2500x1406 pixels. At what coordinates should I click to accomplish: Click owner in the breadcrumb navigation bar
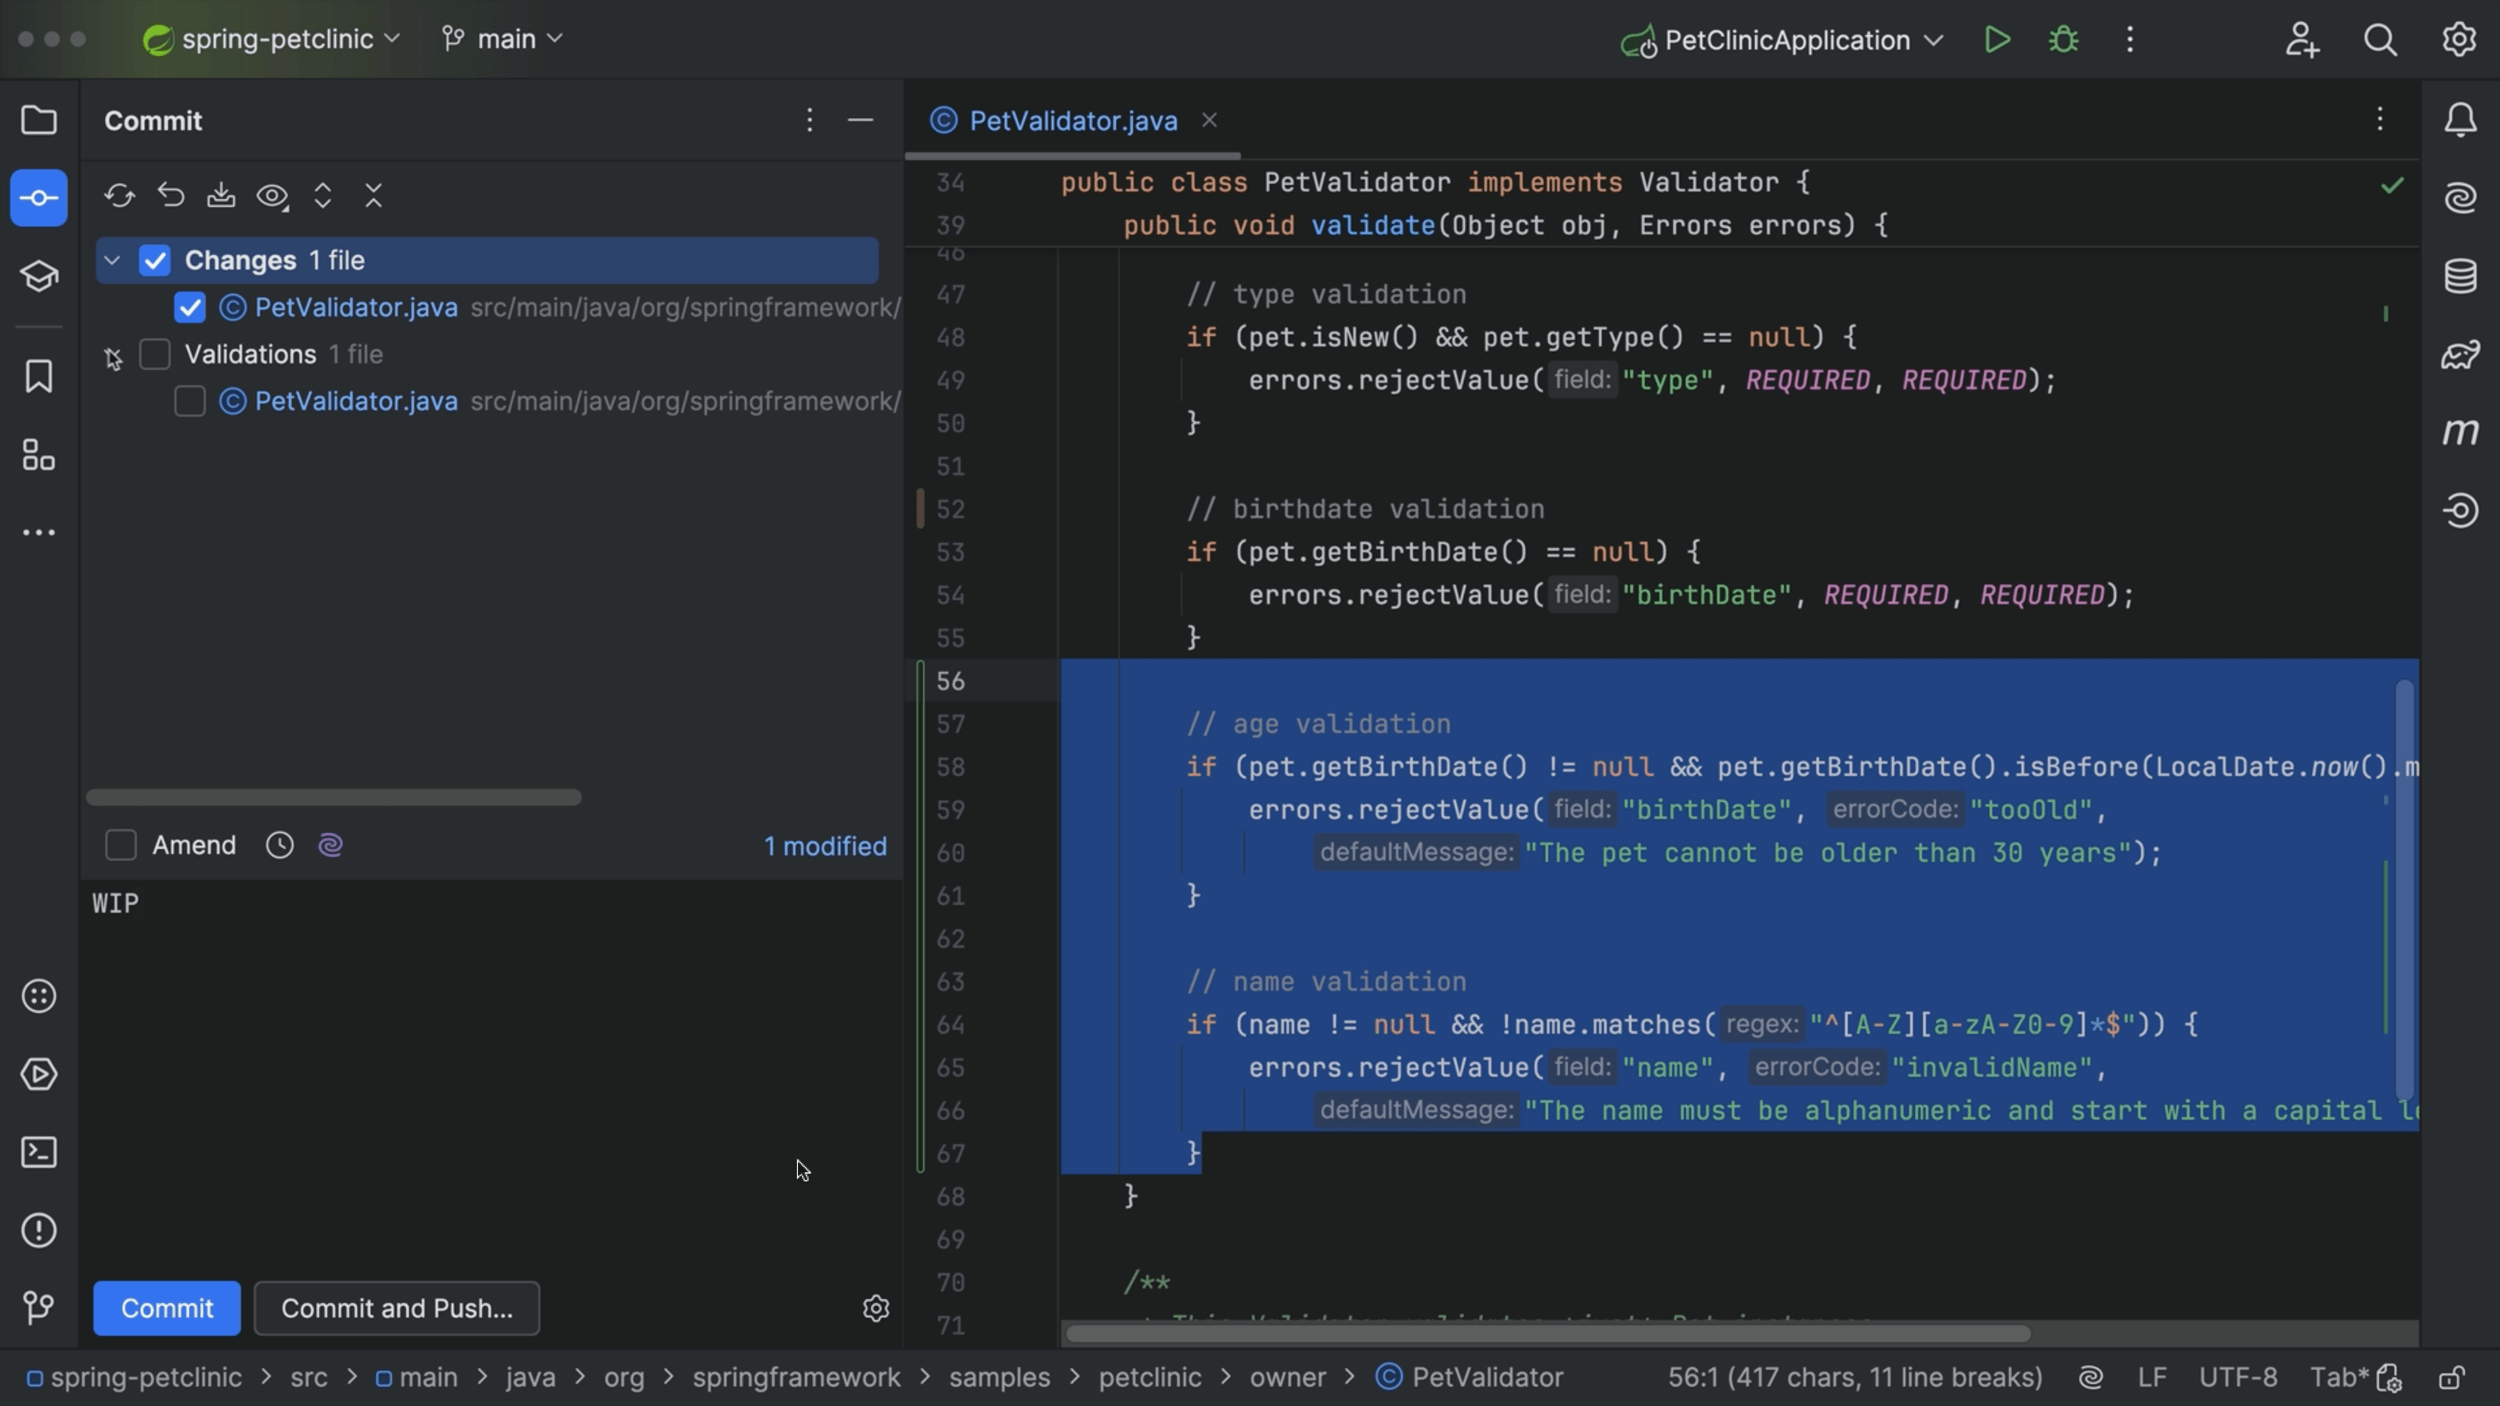pos(1288,1377)
